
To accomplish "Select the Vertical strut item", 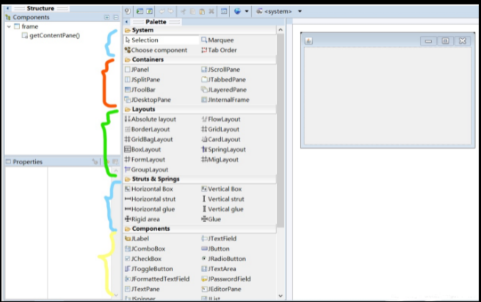I will 223,199.
